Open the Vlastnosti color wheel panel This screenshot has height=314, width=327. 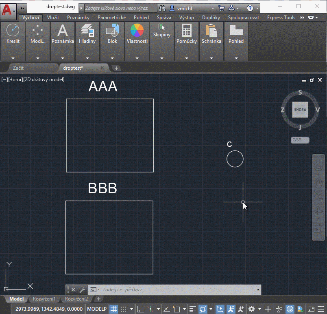pyautogui.click(x=137, y=34)
